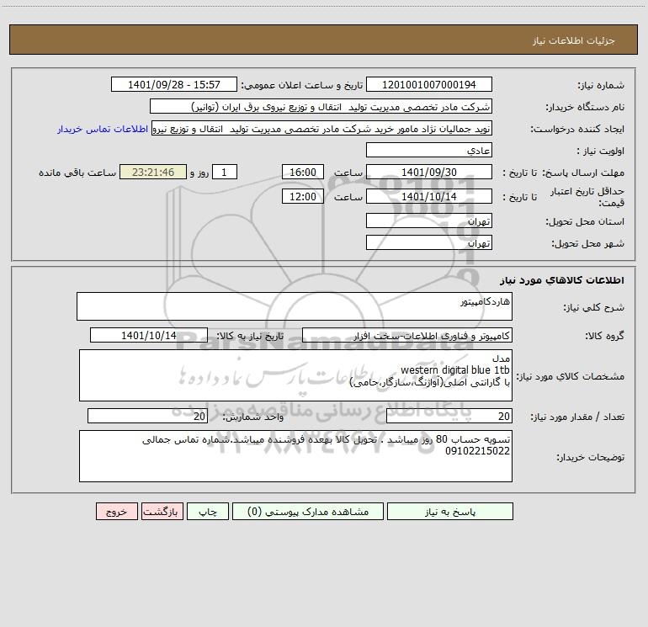Open 'اطلاعات تماس خریدار' link
648x627 pixels.
103,129
